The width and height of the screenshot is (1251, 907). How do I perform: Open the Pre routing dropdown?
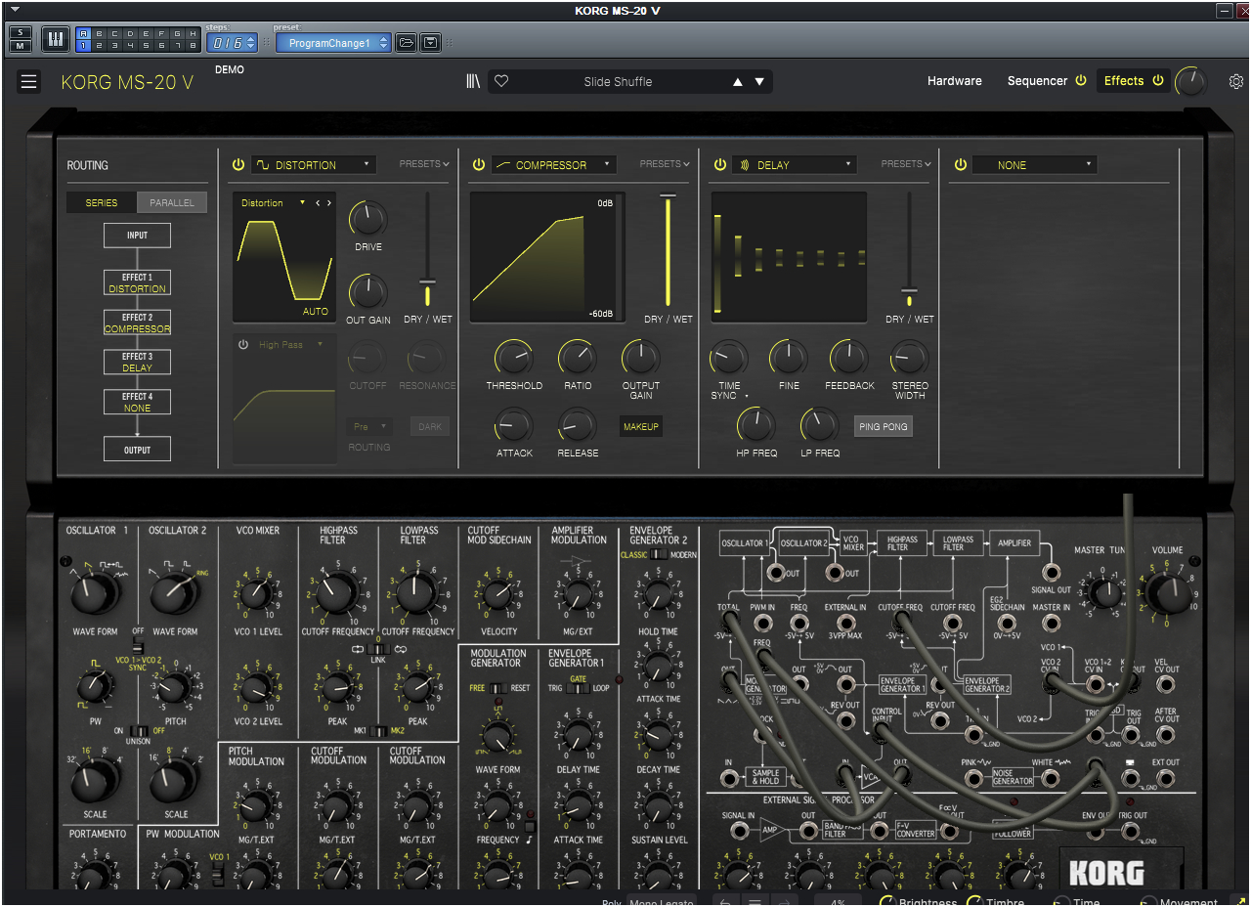point(370,427)
